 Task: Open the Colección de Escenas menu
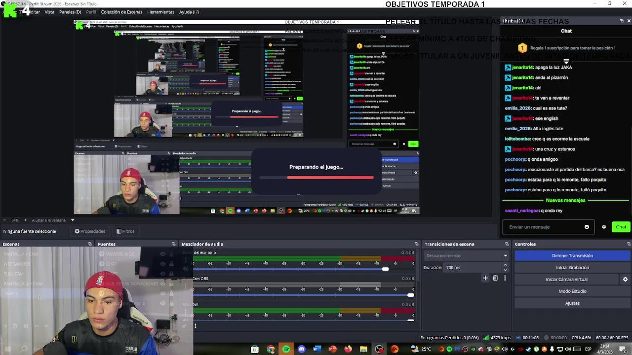pyautogui.click(x=121, y=12)
